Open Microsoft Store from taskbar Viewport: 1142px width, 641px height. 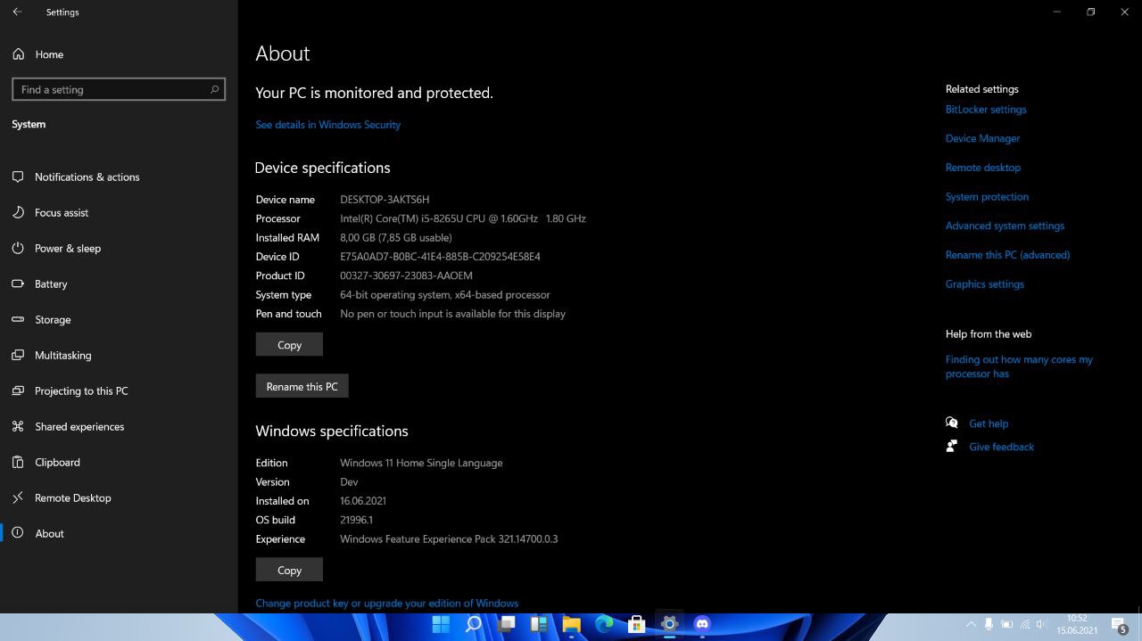click(x=637, y=624)
